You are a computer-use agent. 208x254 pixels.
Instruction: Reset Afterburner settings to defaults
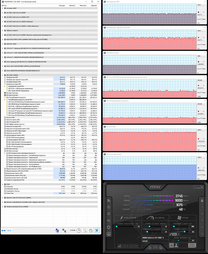[150, 248]
